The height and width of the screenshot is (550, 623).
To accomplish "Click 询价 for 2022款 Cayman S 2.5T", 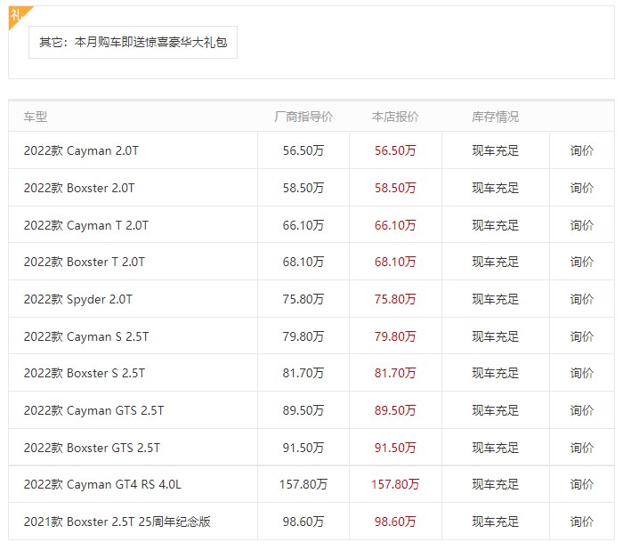I will (582, 336).
